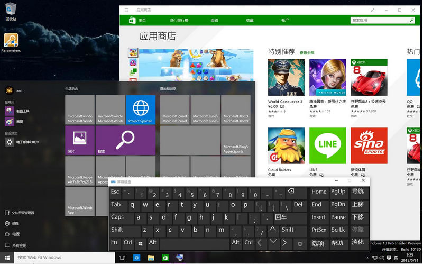This screenshot has width=423, height=264.
Task: Click the 搜索 Web 和 Windows taskbar search box
Action: (x=65, y=258)
